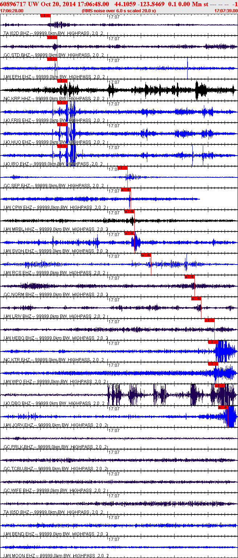Click the red pick flag on TA I02D trace
The image size is (238, 558).
pos(46,16)
